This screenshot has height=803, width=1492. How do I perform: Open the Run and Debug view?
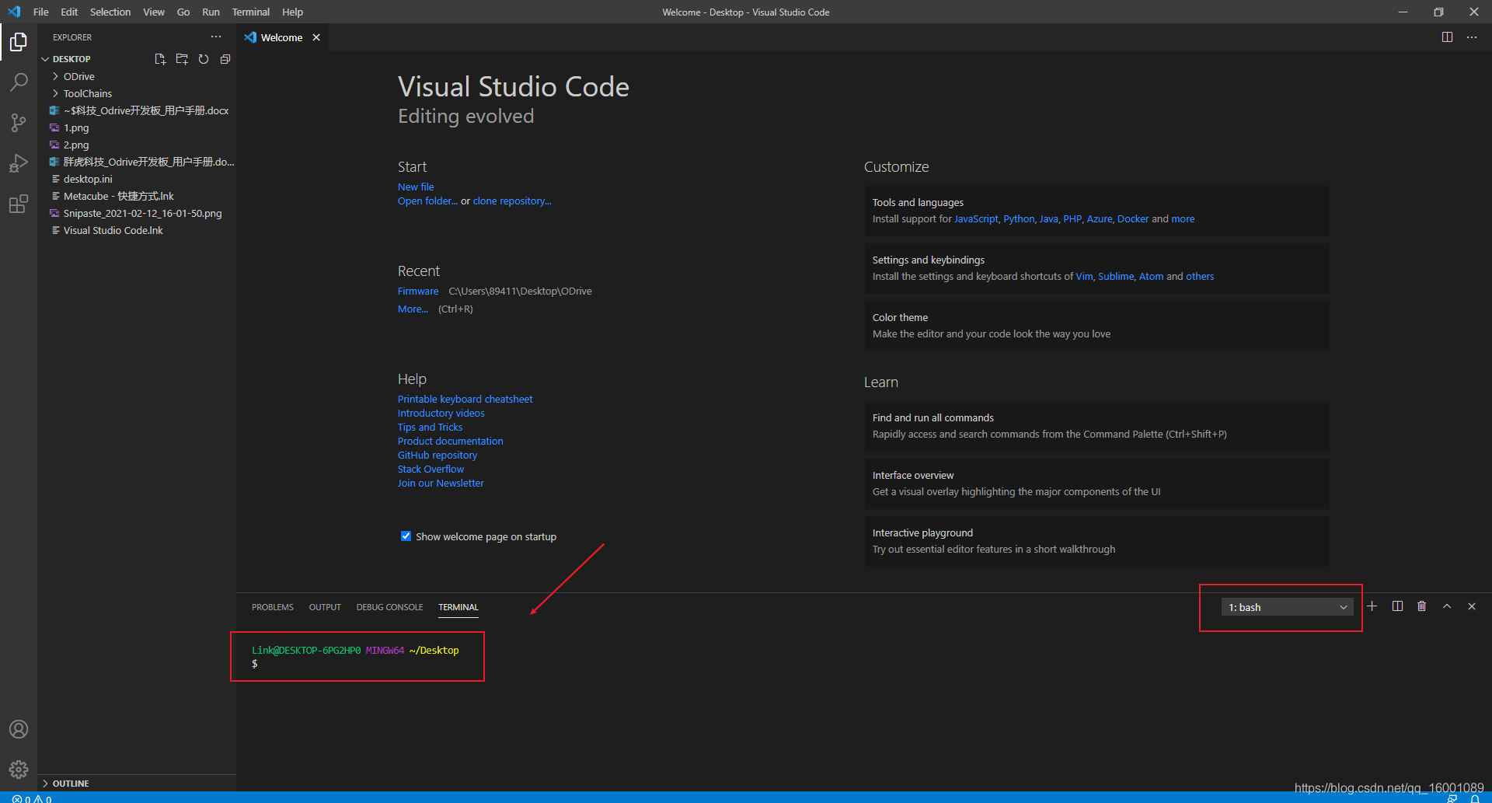(19, 163)
